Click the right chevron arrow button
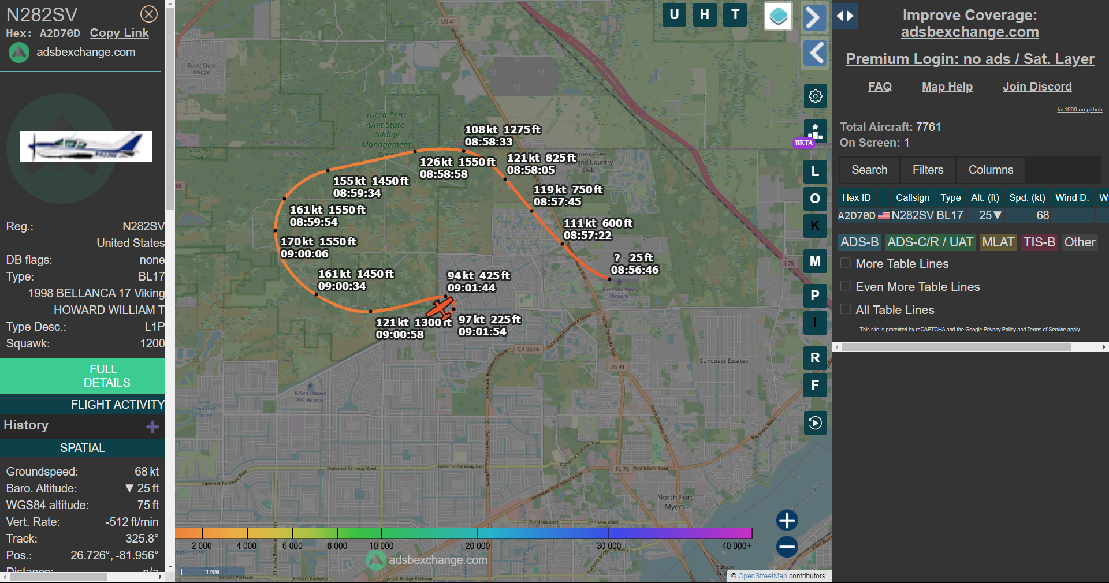Screen dimensions: 1109x583 tap(814, 17)
